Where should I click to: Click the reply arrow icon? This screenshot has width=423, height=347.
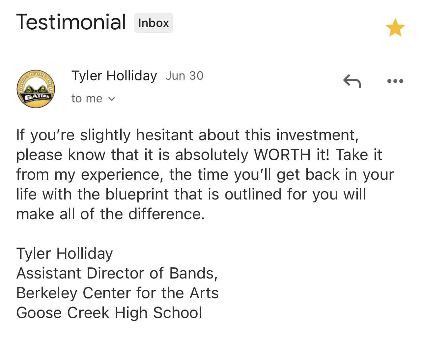pos(352,81)
